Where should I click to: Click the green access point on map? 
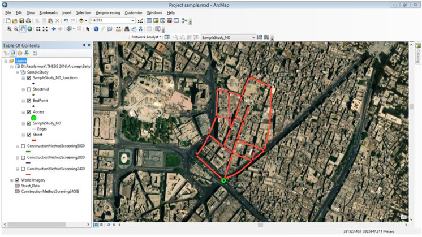point(223,180)
